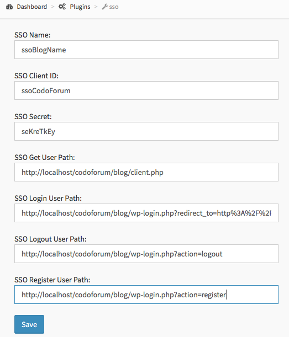Click the 'SSO Client ID:' label

click(36, 76)
